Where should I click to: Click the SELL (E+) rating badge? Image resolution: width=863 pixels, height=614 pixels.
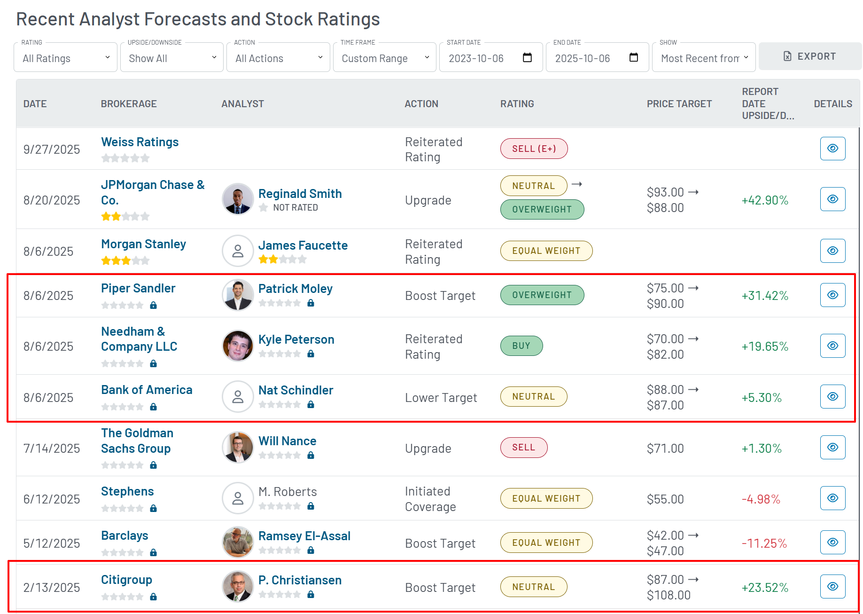[x=534, y=149]
